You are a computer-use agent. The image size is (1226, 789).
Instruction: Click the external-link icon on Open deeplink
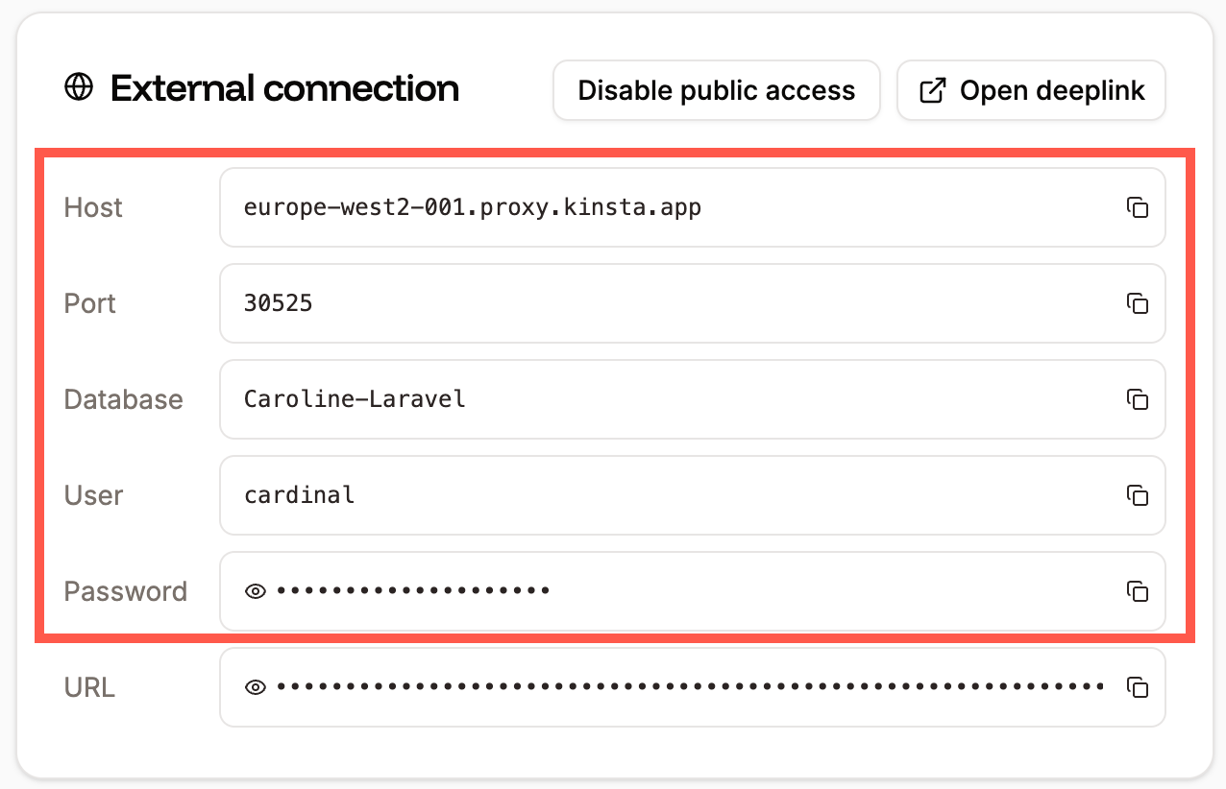(x=930, y=89)
